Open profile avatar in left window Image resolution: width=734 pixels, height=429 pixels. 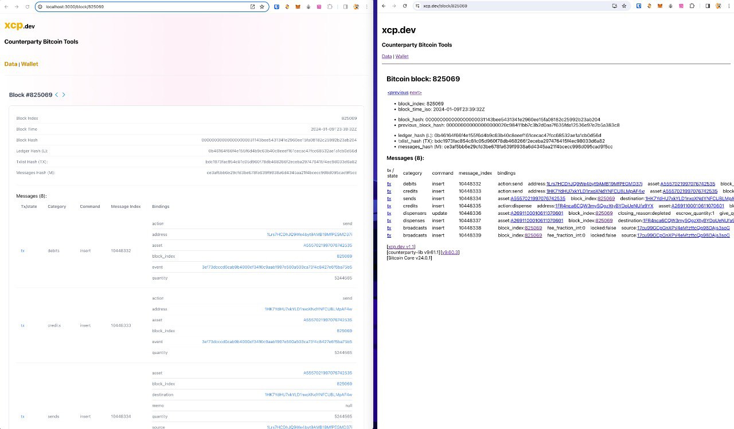pos(356,6)
